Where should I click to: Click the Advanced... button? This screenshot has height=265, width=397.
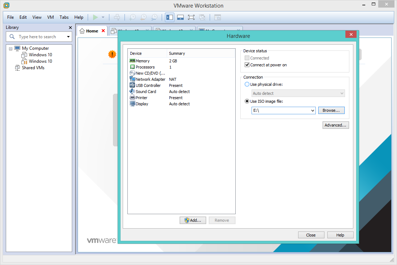[336, 125]
